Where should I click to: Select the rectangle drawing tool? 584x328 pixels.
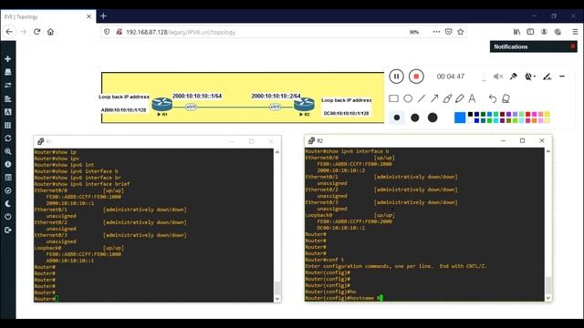(393, 98)
